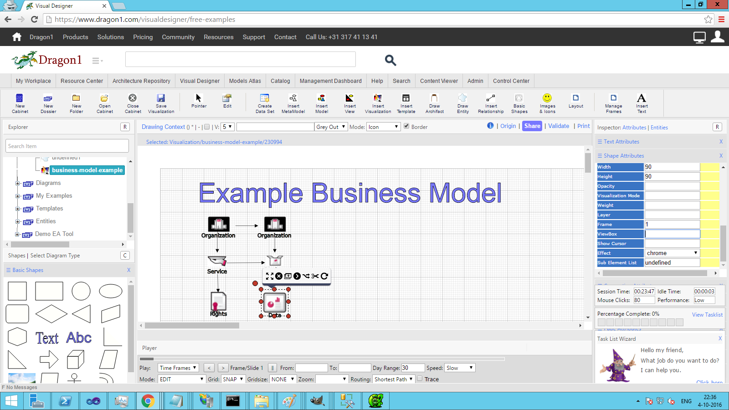Screen dimensions: 729x410
Task: Click the Share button
Action: 532,126
